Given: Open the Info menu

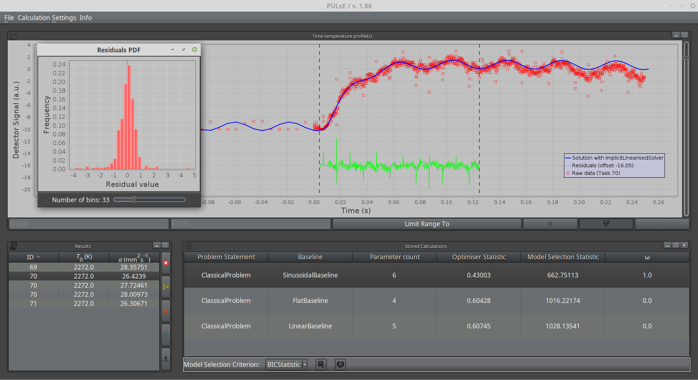Looking at the screenshot, I should click(x=85, y=18).
